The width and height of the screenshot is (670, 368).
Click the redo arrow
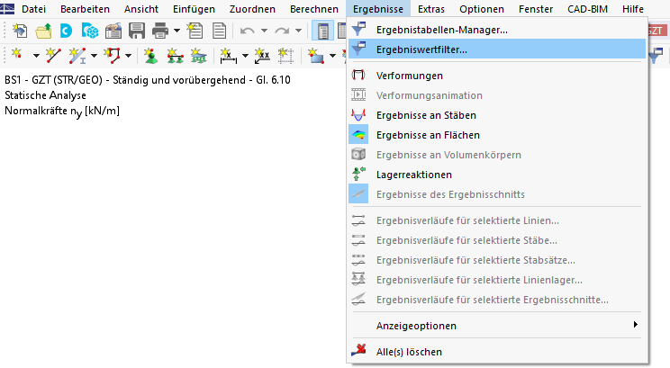(282, 31)
